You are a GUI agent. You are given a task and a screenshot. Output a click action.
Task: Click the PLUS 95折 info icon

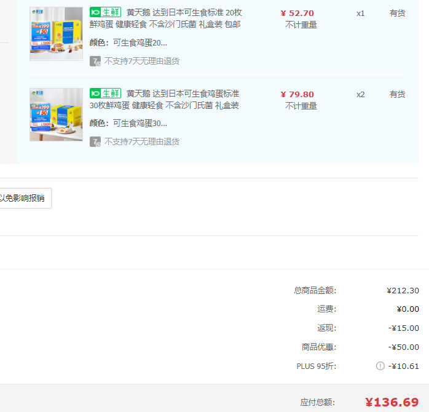[380, 366]
